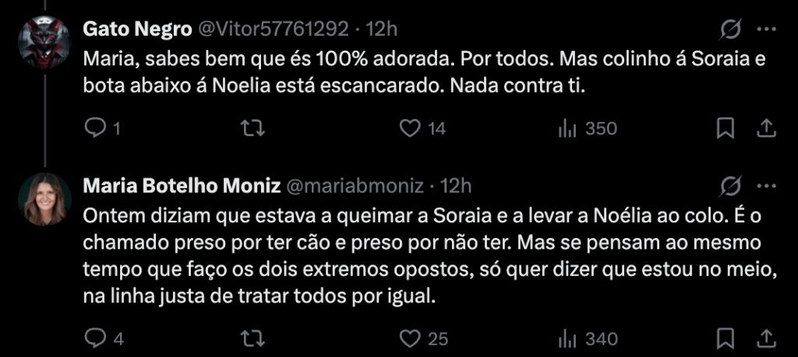Click Maria Botelho Moniz's profile picture
Image resolution: width=798 pixels, height=357 pixels.
[x=44, y=199]
